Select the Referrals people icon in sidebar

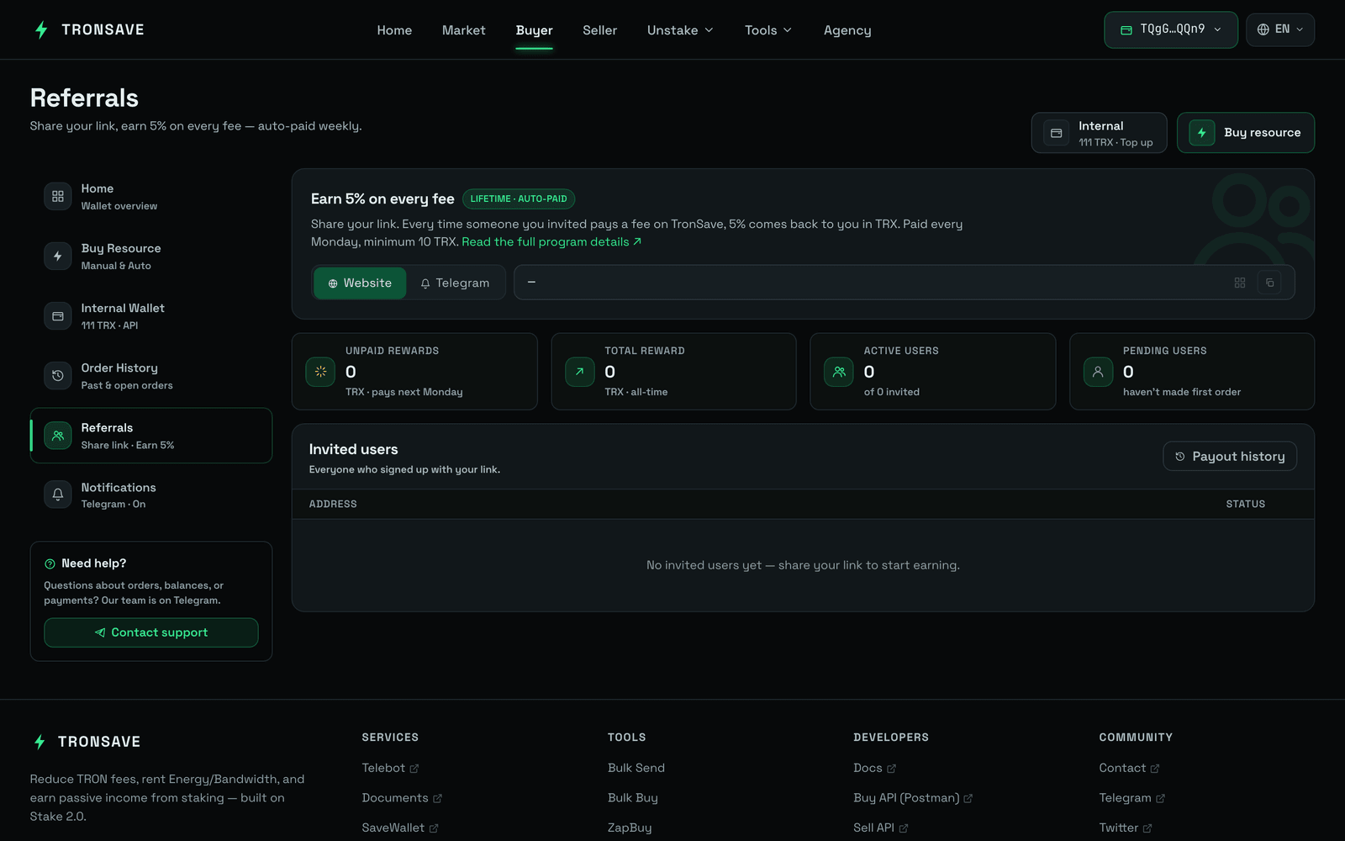[58, 436]
